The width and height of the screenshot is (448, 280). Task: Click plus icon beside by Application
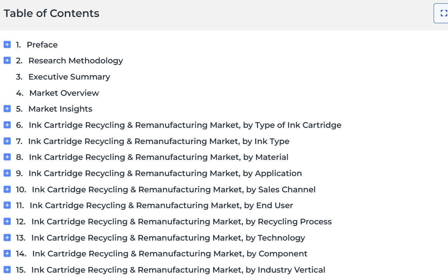coord(7,173)
